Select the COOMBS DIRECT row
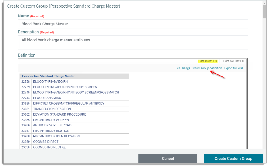Image resolution: width=267 pixels, height=167 pixels. coord(46,142)
